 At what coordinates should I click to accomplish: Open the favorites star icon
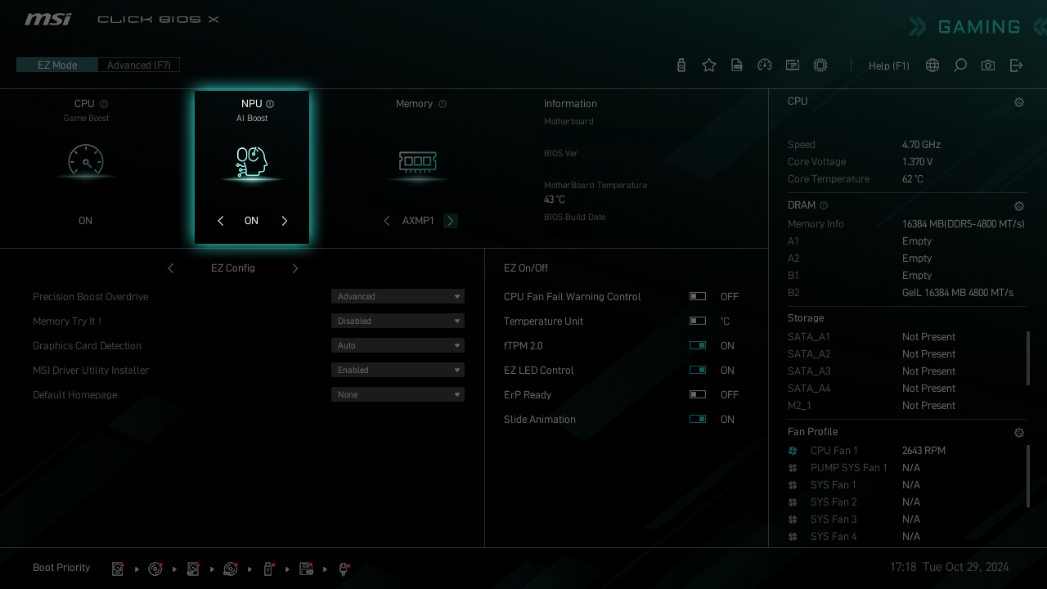[709, 65]
